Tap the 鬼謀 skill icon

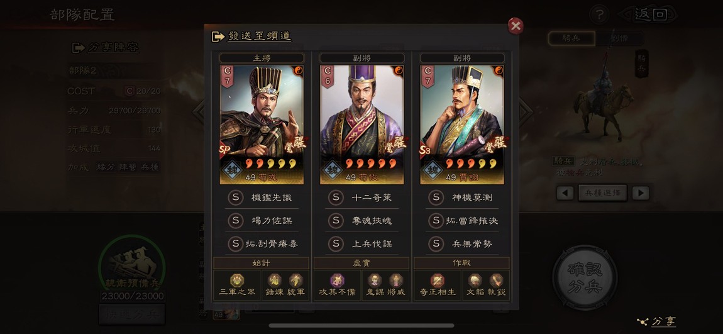click(375, 281)
